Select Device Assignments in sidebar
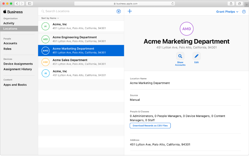The width and height of the screenshot is (249, 156). [18, 64]
